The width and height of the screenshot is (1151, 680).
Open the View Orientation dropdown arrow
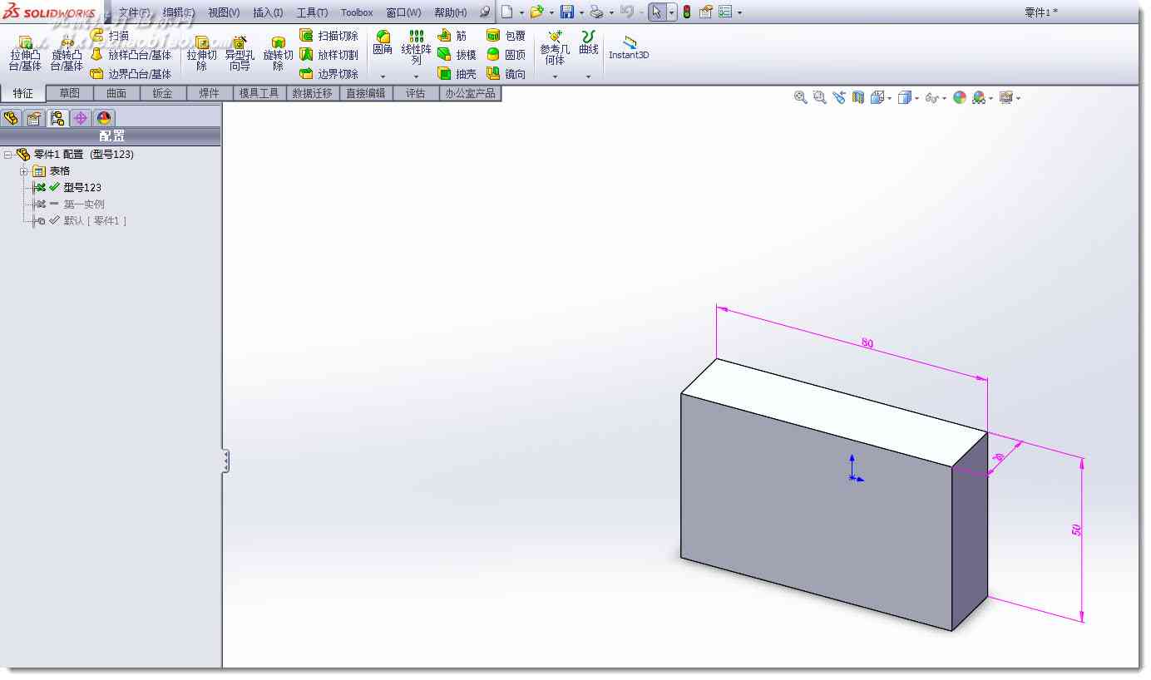pyautogui.click(x=890, y=98)
